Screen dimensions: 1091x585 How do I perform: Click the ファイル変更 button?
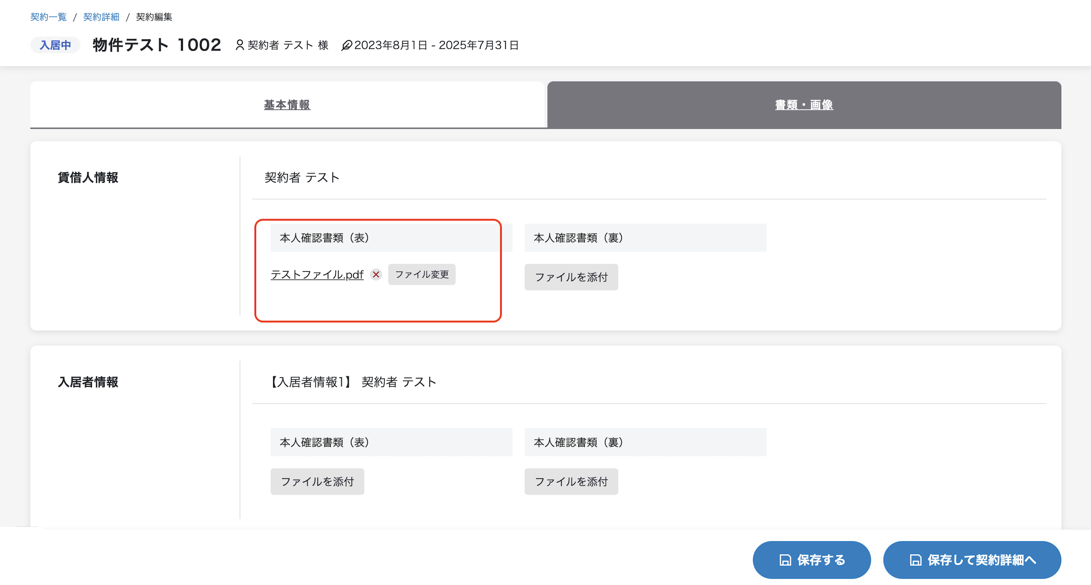(422, 275)
